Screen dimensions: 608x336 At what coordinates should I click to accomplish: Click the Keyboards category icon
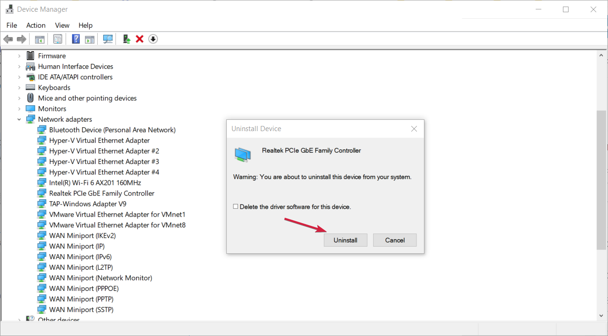click(x=31, y=87)
